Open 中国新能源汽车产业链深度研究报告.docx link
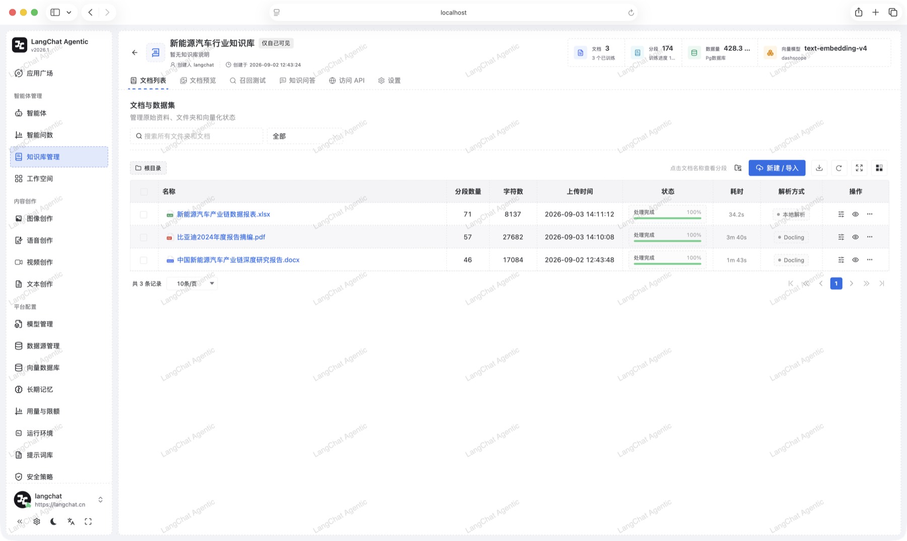Screen dimensions: 907x541 click(238, 260)
